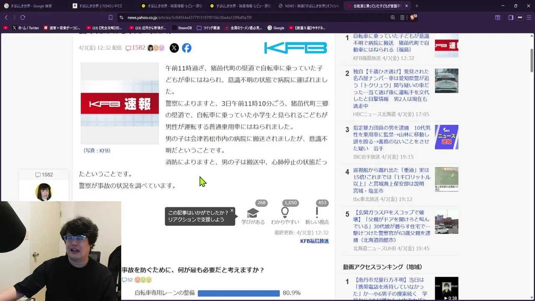Open the browser hamburger menu
The height and width of the screenshot is (301, 535).
coord(529,18)
